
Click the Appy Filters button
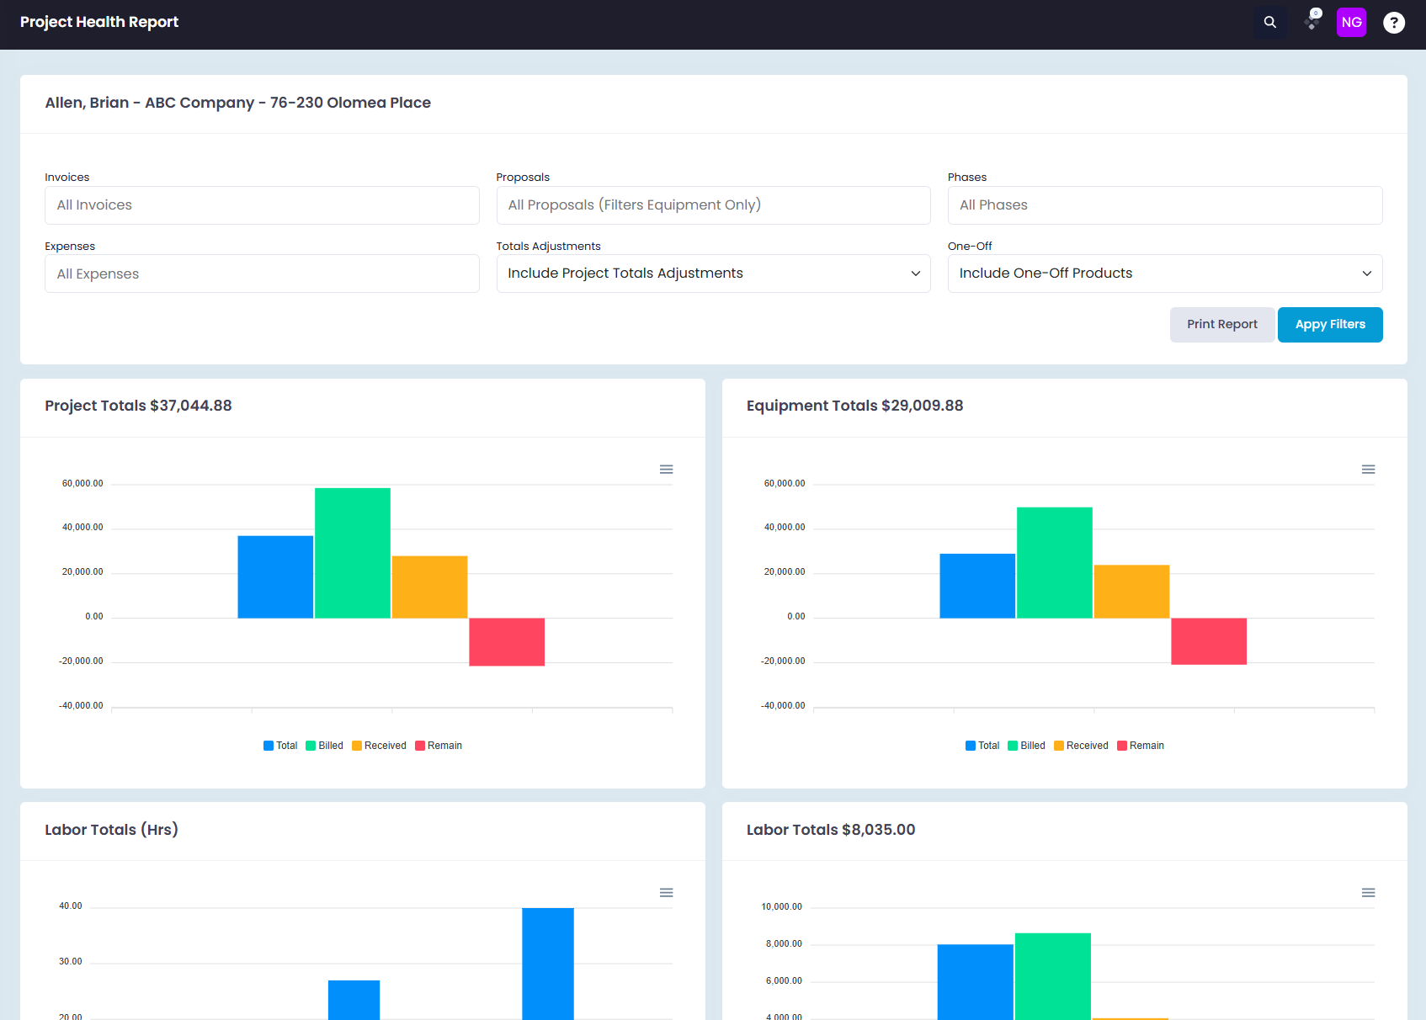pyautogui.click(x=1330, y=325)
